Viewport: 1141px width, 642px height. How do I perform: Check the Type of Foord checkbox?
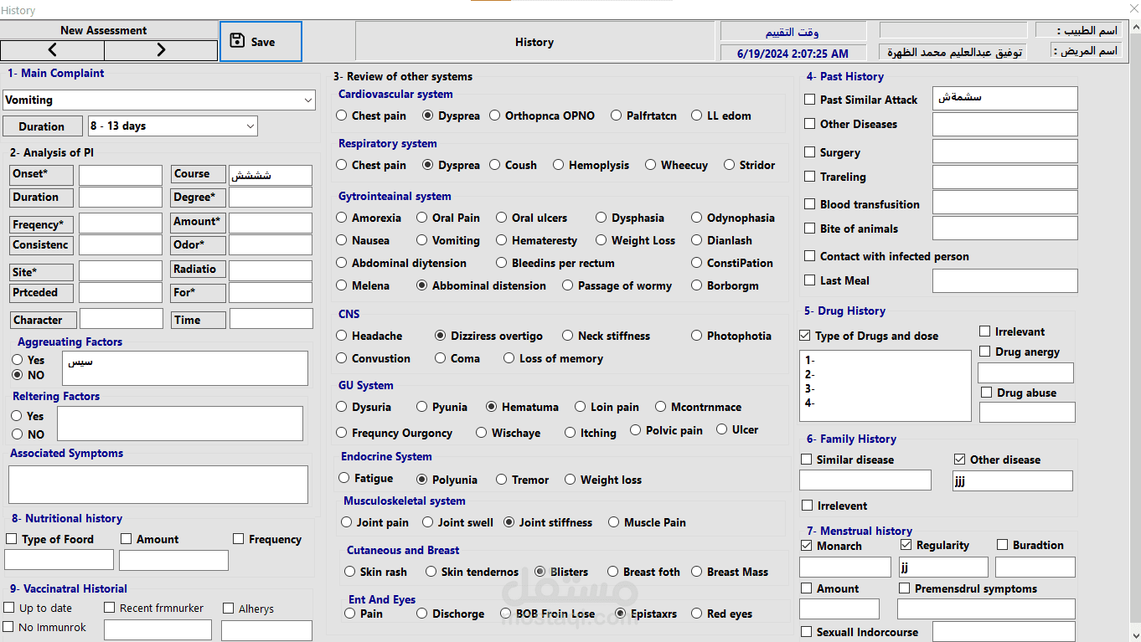coord(12,539)
